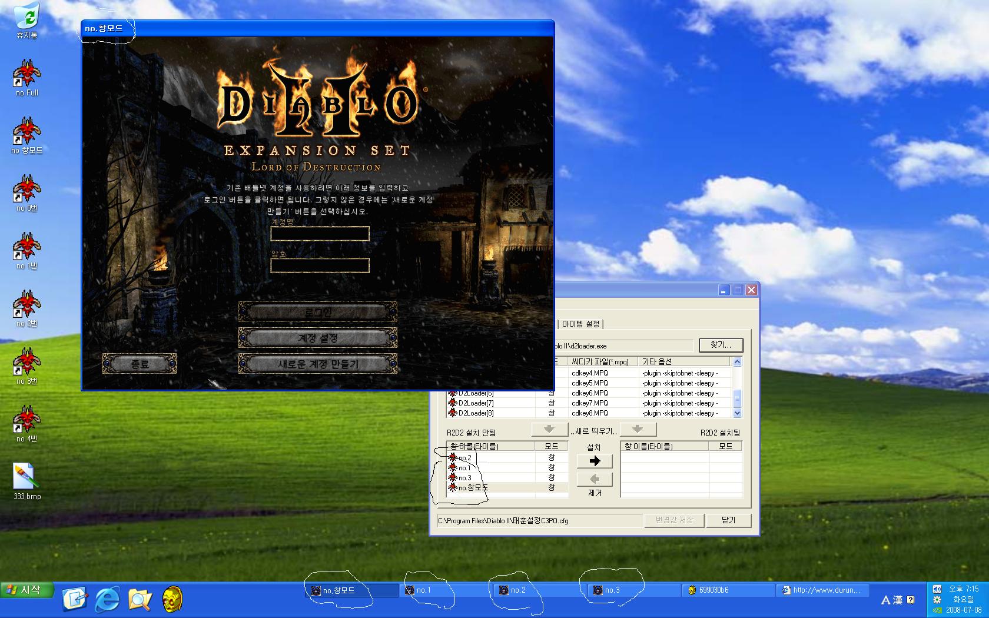Open the folder search quick launch icon
The width and height of the screenshot is (989, 618).
pyautogui.click(x=140, y=599)
